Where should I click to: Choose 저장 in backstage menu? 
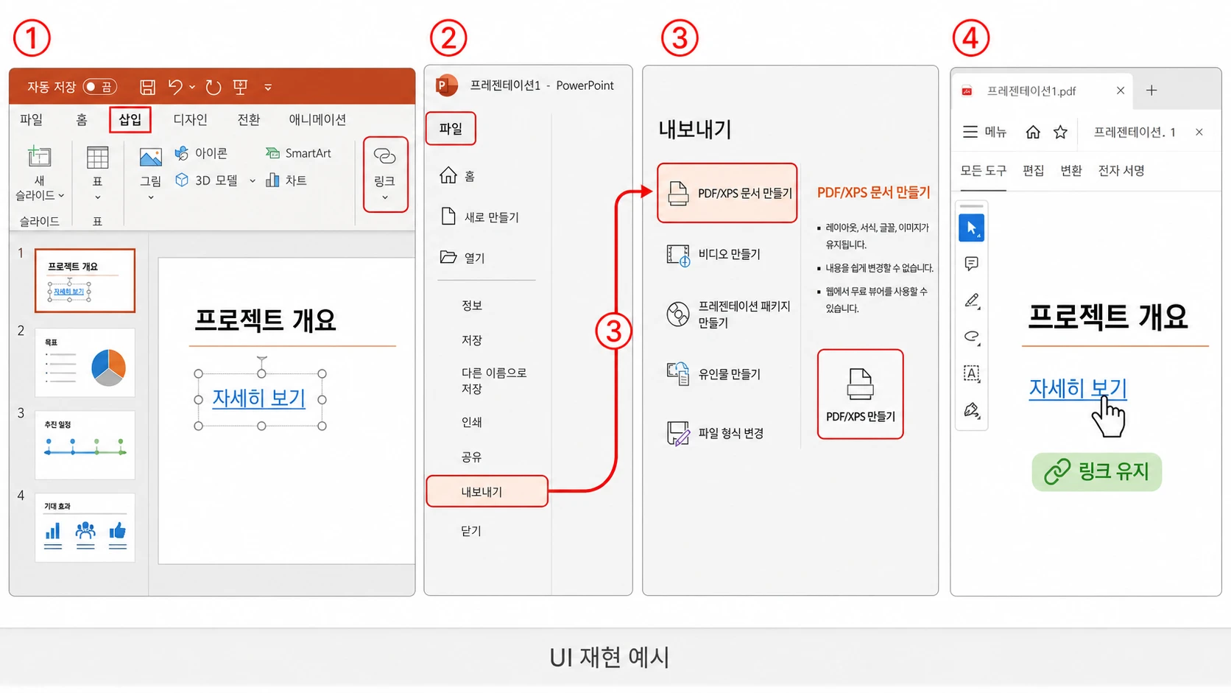[x=472, y=340]
